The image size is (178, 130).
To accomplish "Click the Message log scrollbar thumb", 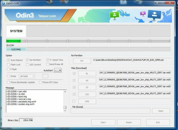I will pos(65,107).
